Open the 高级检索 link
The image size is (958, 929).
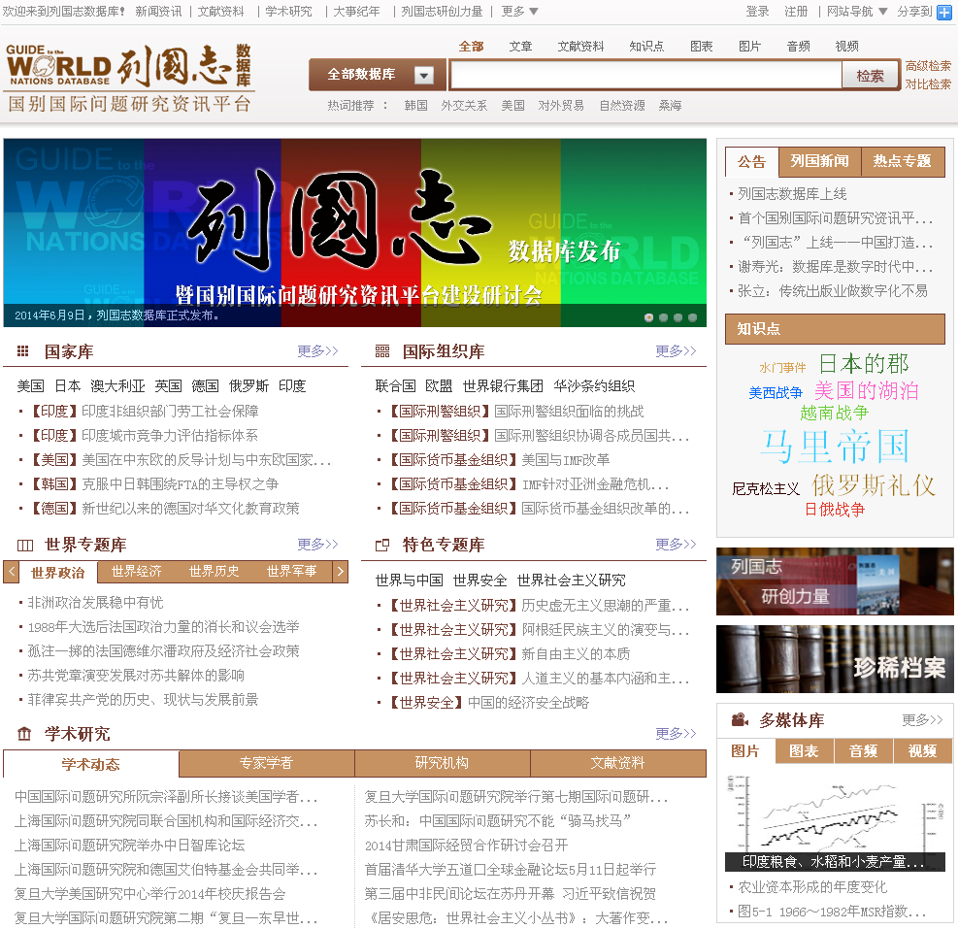pyautogui.click(x=928, y=66)
